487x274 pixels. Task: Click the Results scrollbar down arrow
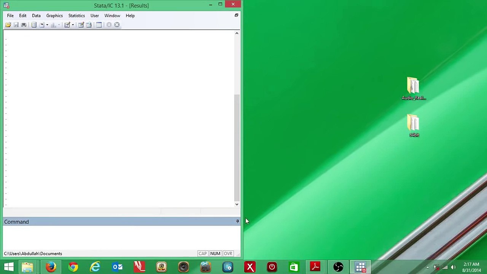[x=237, y=204]
